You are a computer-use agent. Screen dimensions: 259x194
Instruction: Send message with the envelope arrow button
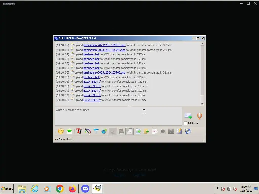tap(188, 116)
